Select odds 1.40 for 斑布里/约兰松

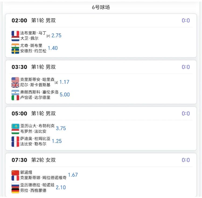pyautogui.click(x=53, y=48)
